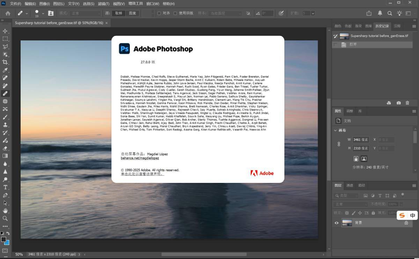
Task: Open the Share icon in options bar
Action: (369, 13)
